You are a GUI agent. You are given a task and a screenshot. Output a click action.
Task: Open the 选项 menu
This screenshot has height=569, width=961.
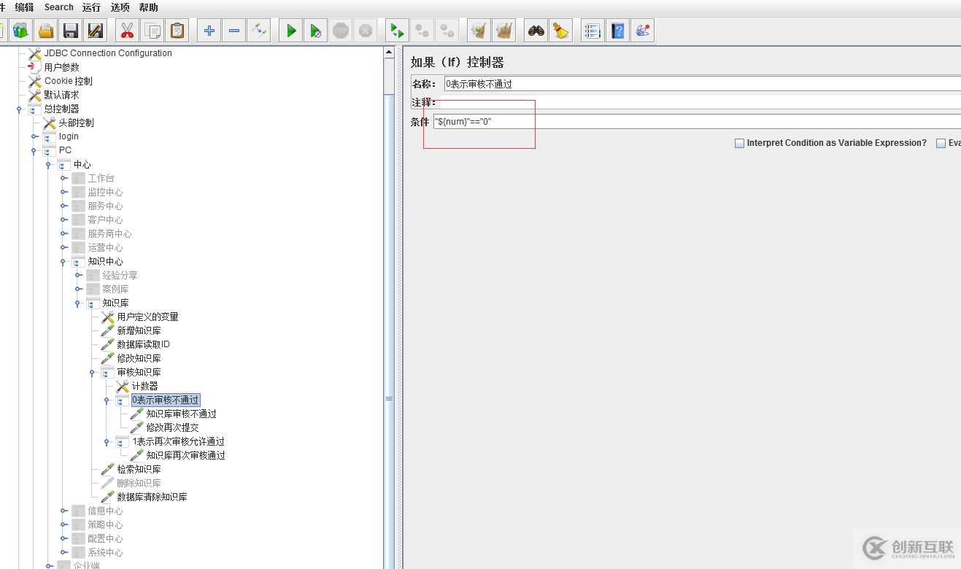(120, 7)
